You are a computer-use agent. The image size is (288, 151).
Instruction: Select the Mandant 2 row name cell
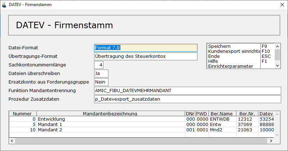[x=111, y=130]
